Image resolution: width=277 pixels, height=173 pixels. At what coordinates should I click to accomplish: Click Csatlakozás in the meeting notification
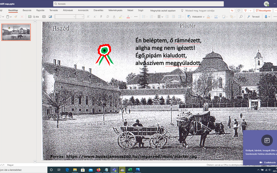(268, 162)
